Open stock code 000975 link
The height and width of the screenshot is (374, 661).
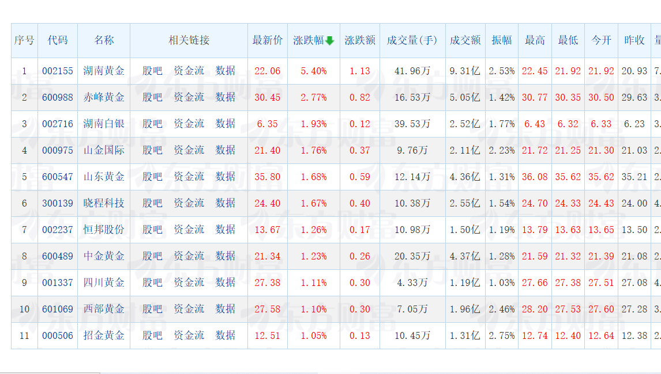point(57,151)
